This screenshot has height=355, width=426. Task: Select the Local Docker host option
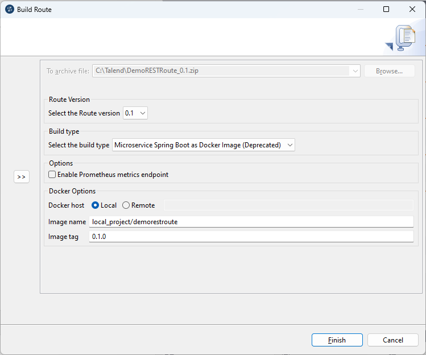point(96,205)
